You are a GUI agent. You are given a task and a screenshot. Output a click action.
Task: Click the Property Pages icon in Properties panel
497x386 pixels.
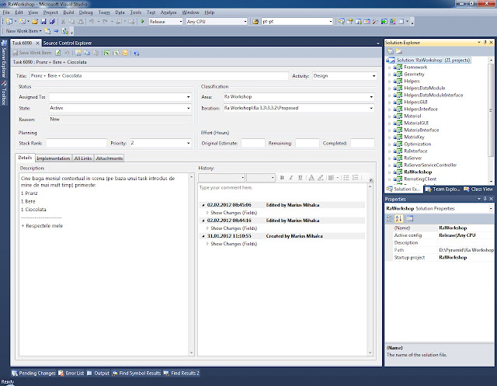[x=410, y=219]
